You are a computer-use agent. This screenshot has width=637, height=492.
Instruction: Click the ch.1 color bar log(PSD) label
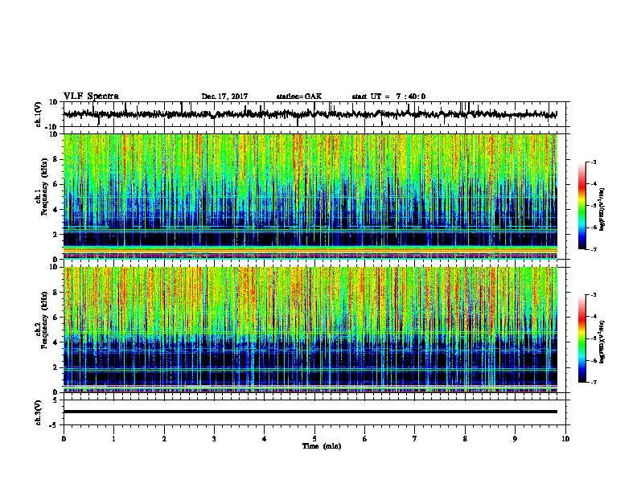[x=602, y=210]
